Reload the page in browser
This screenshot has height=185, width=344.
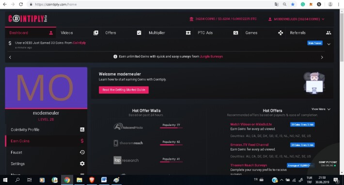coord(21,4)
